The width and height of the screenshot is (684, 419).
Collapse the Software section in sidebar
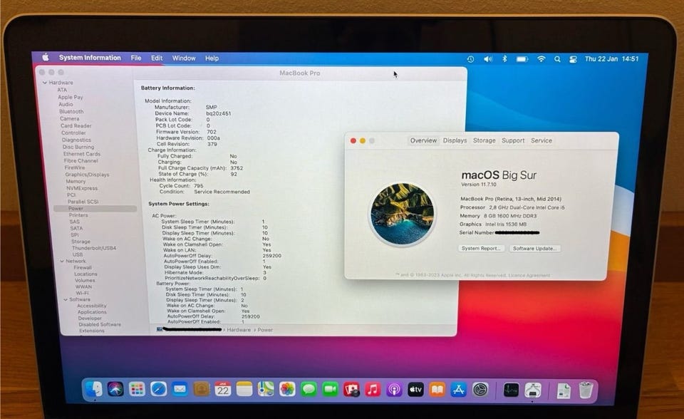[66, 299]
